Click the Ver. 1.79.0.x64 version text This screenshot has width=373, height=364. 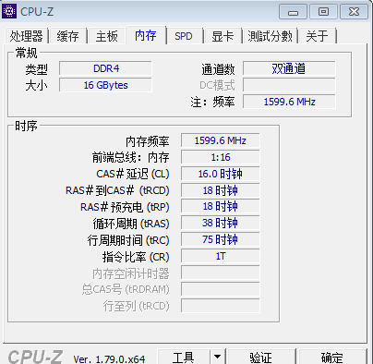pos(109,359)
